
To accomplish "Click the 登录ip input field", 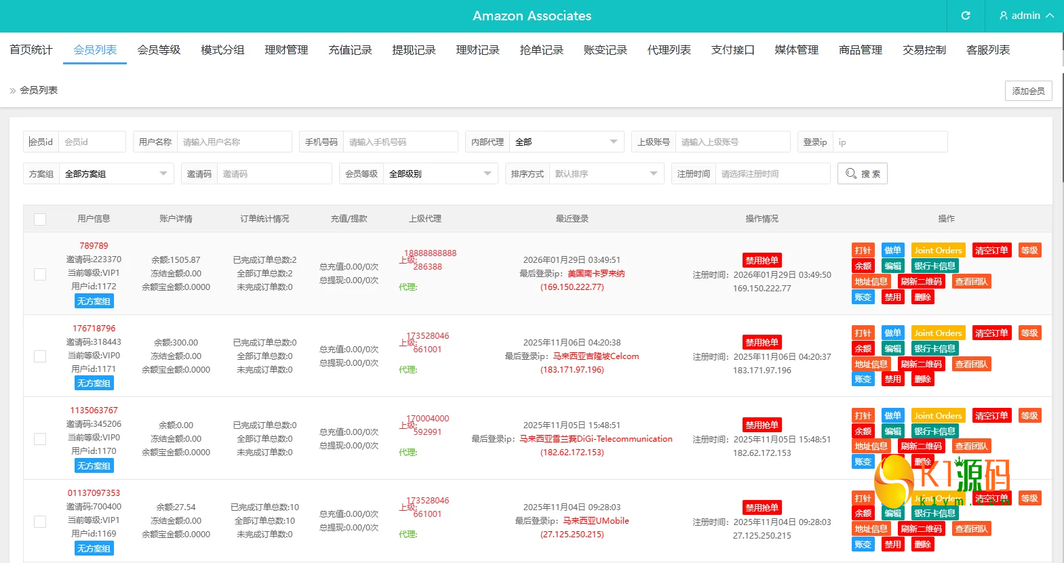I will (x=890, y=142).
